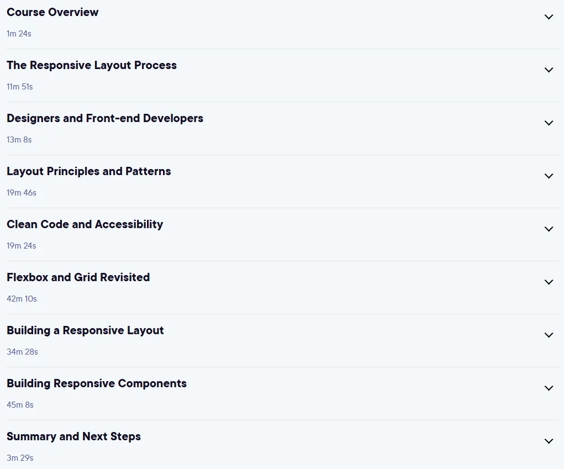Expand Building Responsive Components chevron
Image resolution: width=564 pixels, height=469 pixels.
click(549, 388)
